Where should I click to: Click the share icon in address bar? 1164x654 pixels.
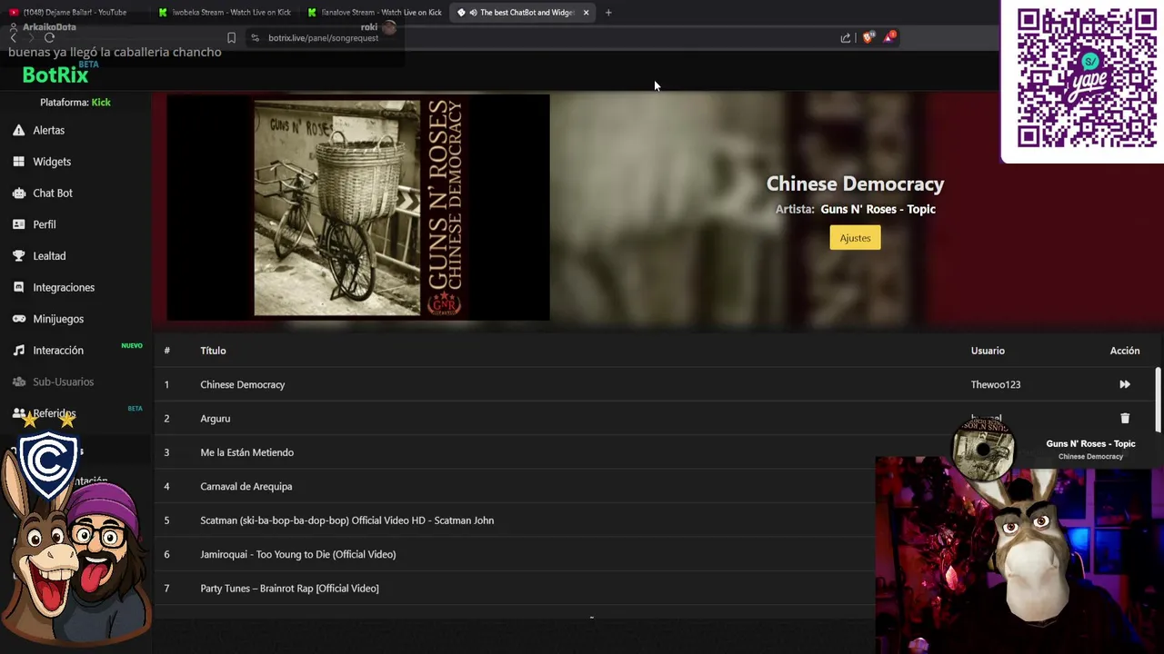point(846,38)
